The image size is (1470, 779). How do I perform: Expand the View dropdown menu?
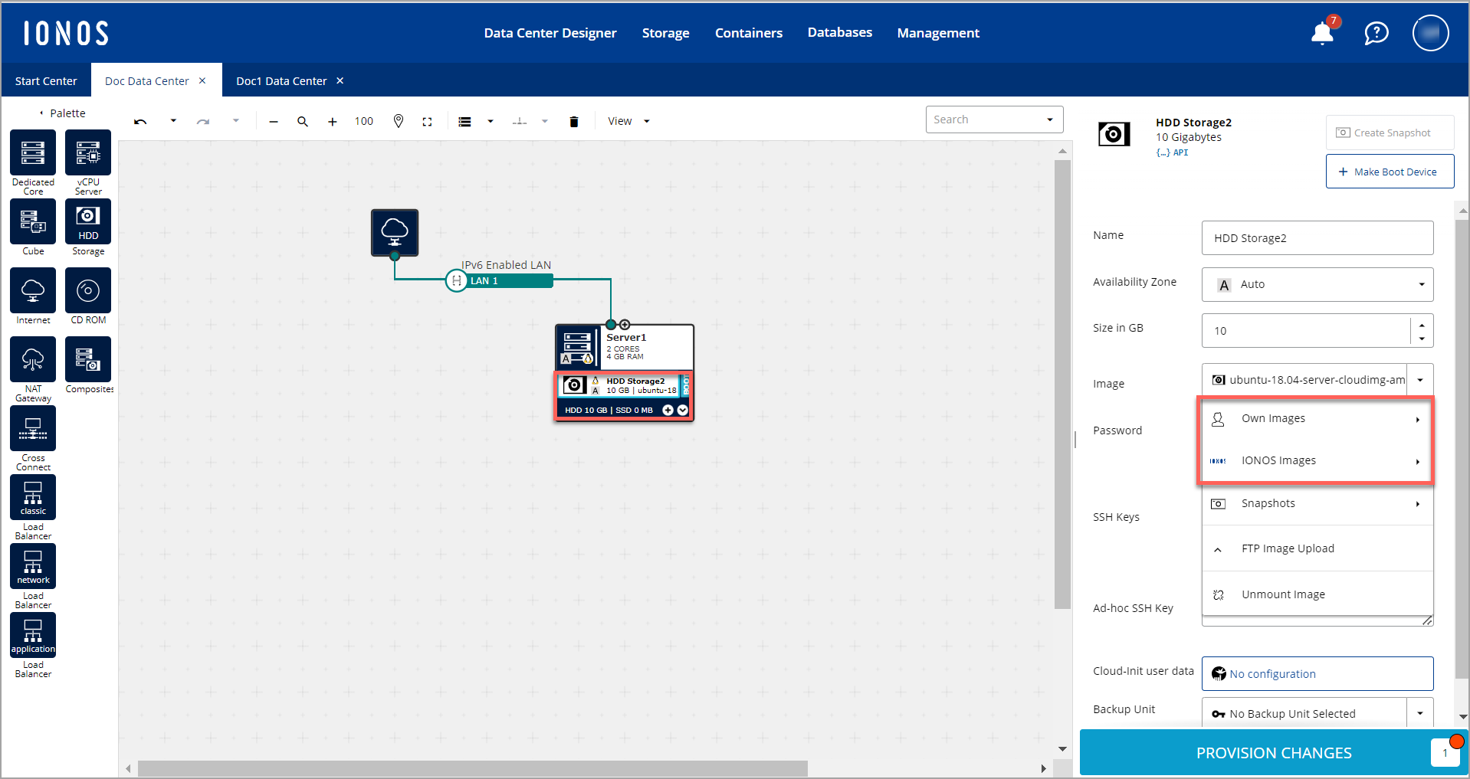pyautogui.click(x=628, y=121)
